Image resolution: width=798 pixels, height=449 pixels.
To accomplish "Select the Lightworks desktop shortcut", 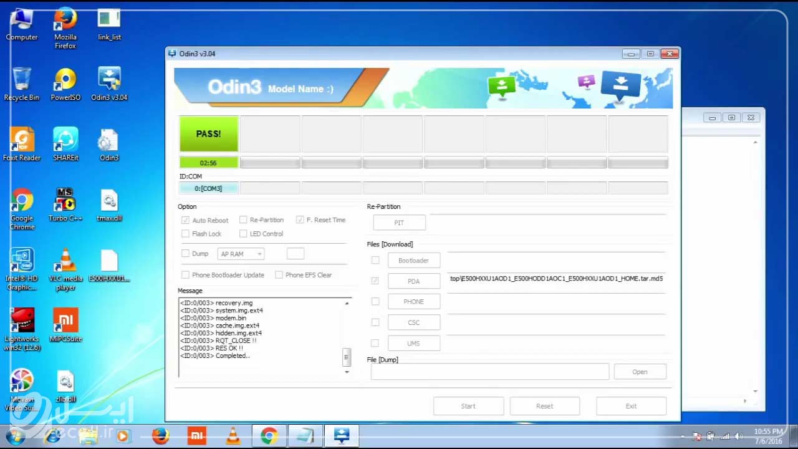I will (22, 330).
